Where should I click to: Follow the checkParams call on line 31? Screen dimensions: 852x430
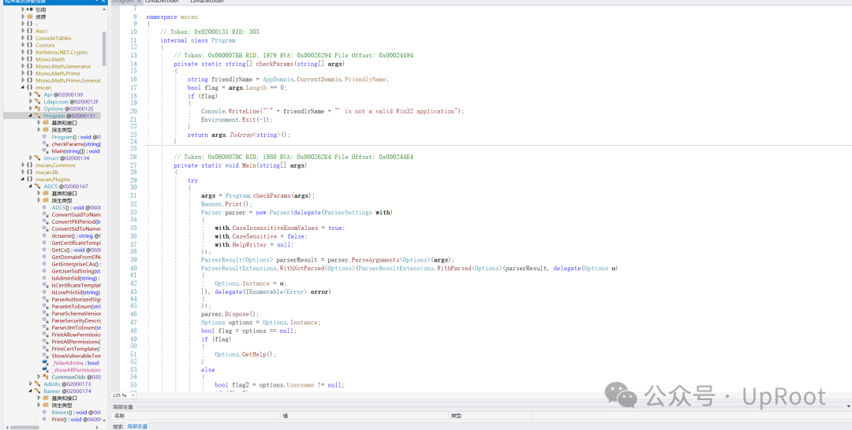(270, 195)
